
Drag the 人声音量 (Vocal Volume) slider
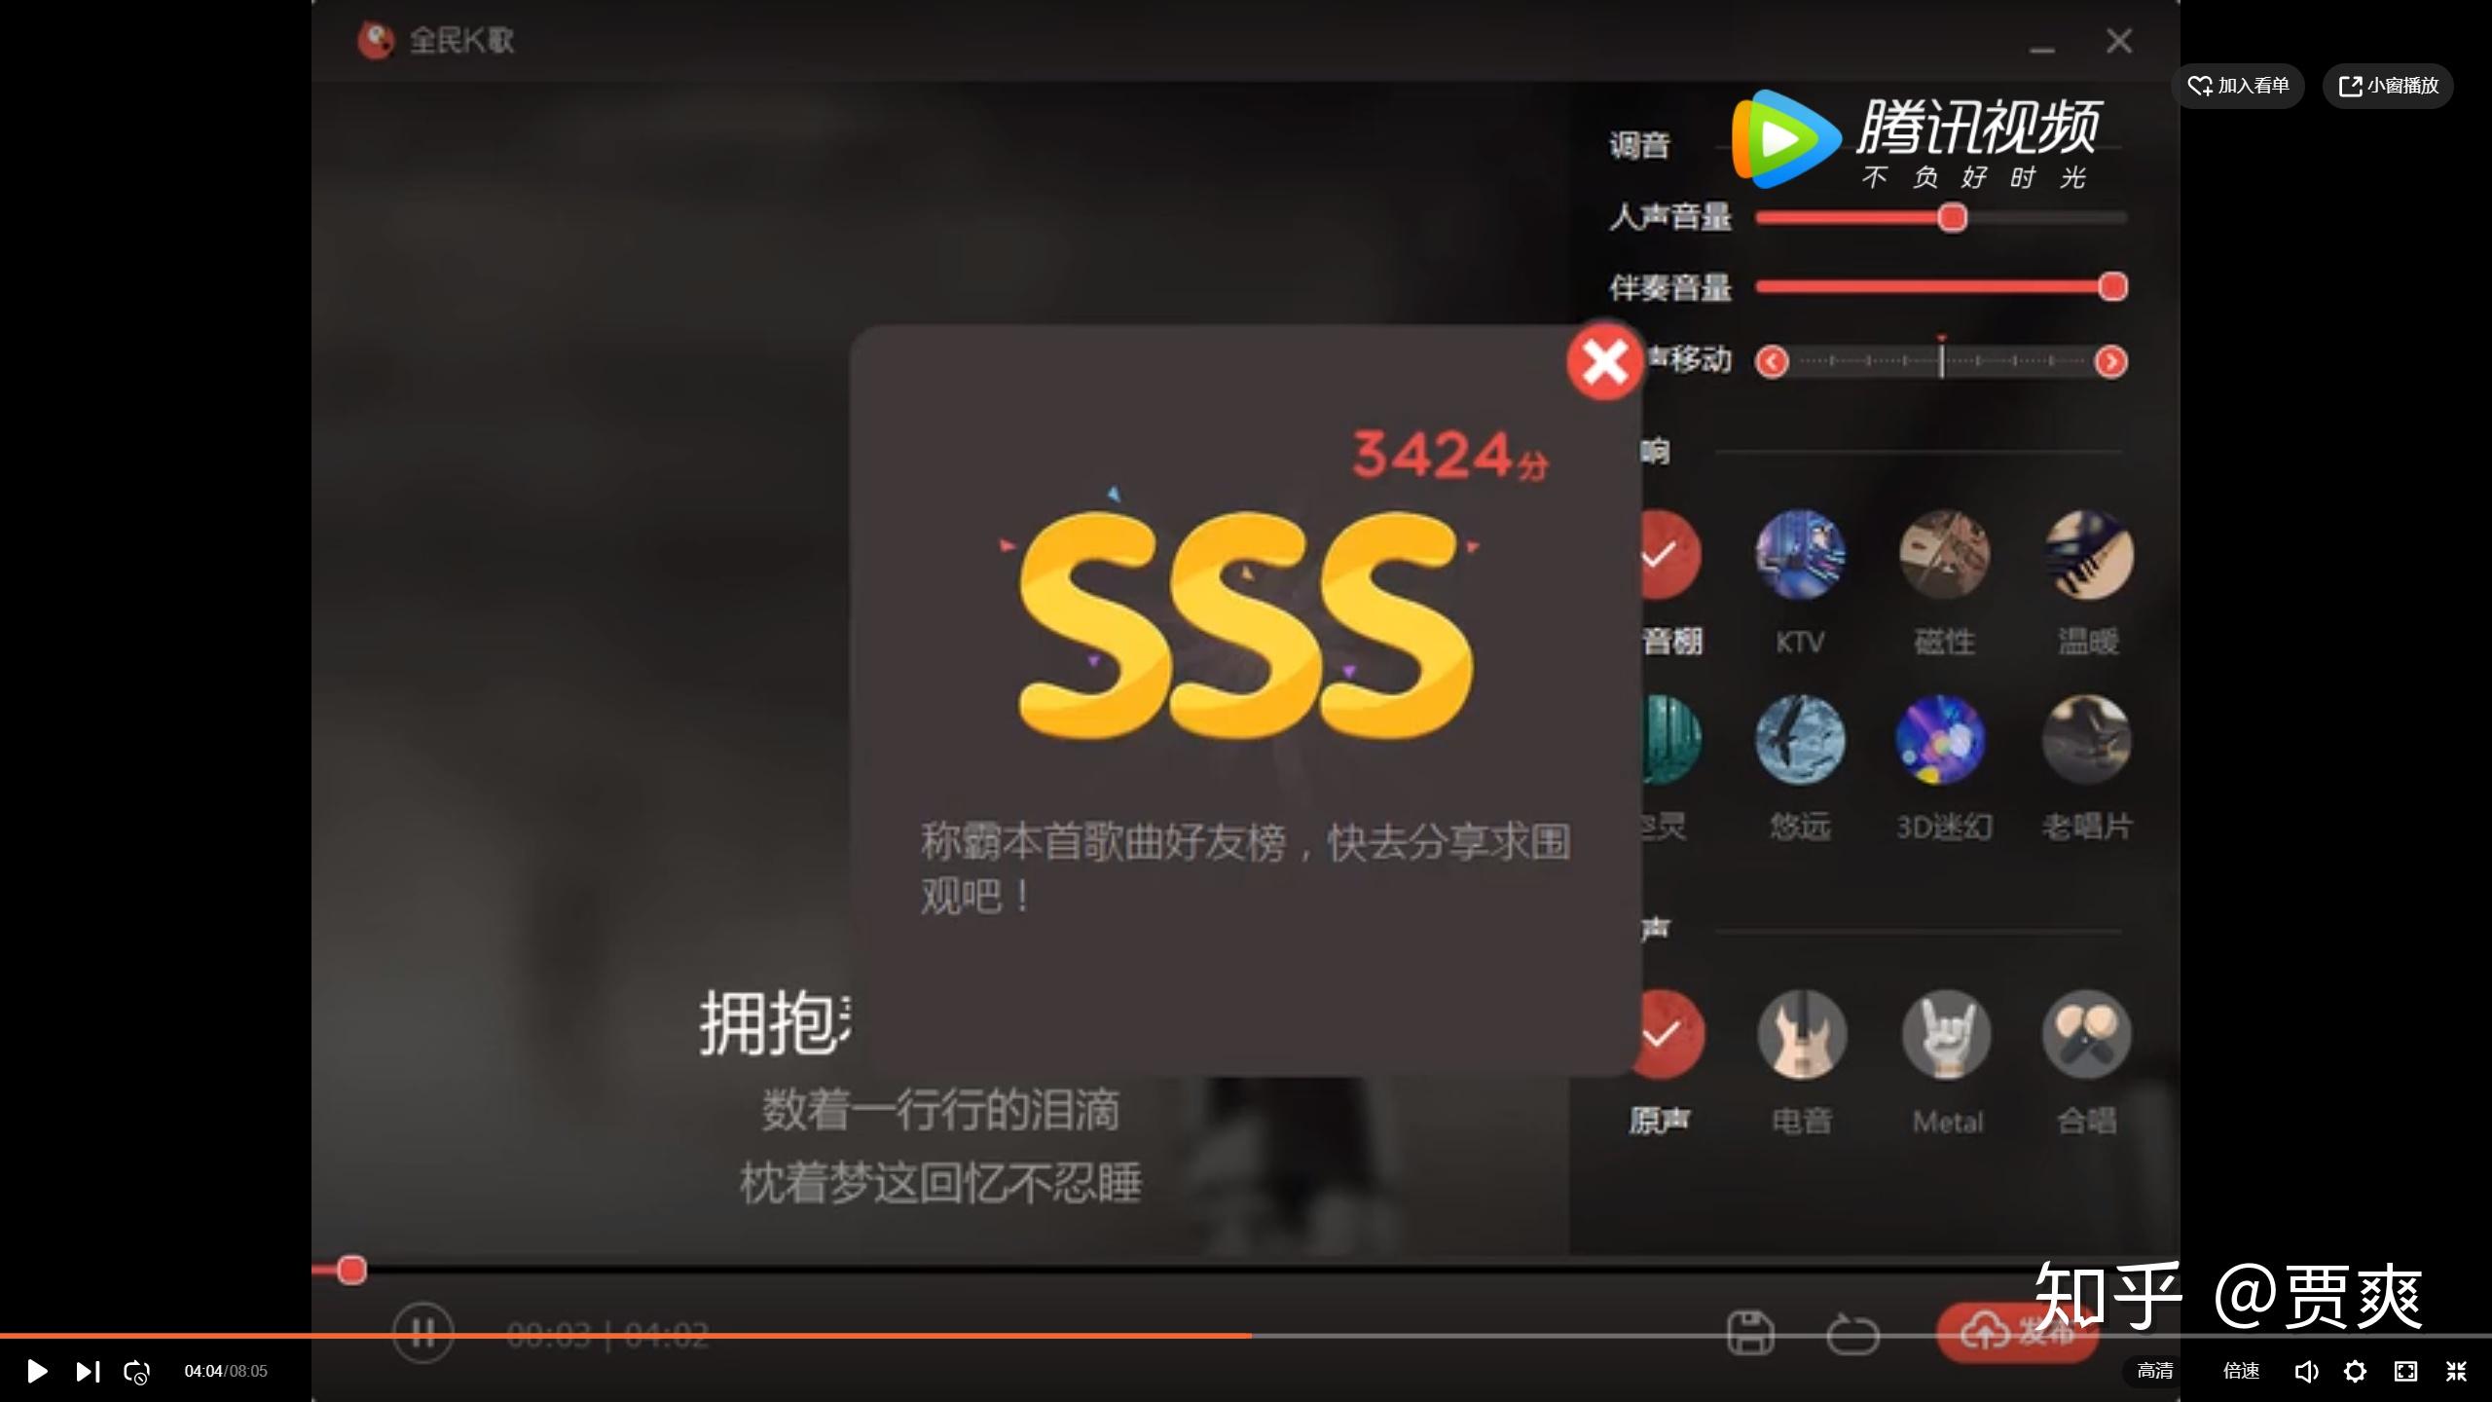pos(1951,217)
